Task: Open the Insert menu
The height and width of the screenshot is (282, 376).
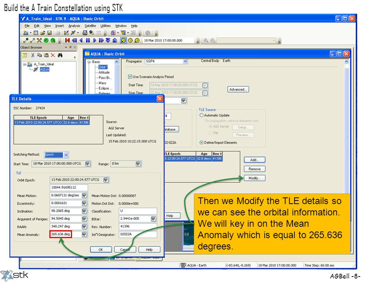Action: coord(60,26)
